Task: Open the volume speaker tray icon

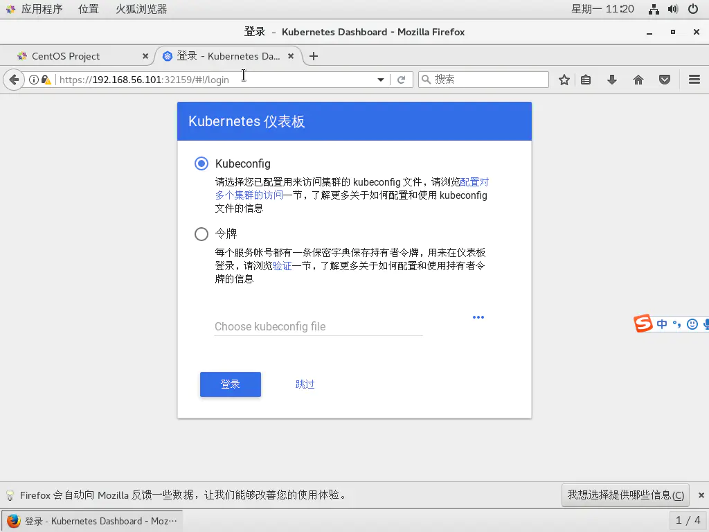Action: click(x=673, y=9)
